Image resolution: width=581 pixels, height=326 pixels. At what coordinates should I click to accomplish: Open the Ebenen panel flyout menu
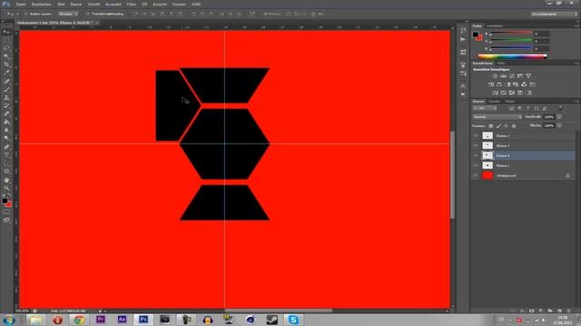[576, 101]
